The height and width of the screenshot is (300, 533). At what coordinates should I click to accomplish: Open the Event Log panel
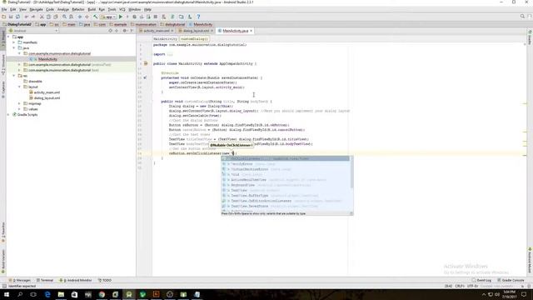point(481,280)
